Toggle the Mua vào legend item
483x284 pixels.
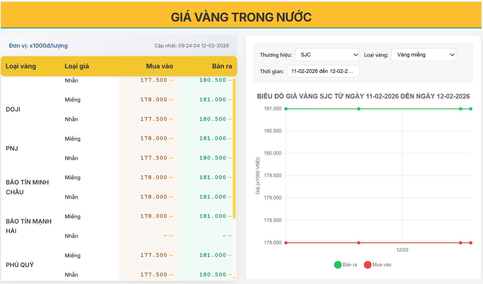point(378,265)
